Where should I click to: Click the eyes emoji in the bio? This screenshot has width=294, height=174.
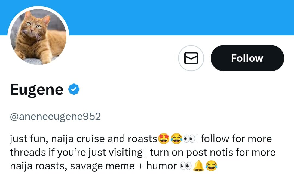(189, 138)
